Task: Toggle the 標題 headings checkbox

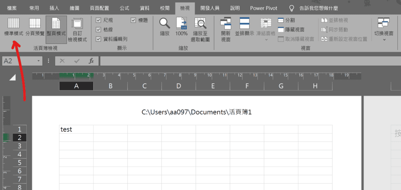Action: 133,20
